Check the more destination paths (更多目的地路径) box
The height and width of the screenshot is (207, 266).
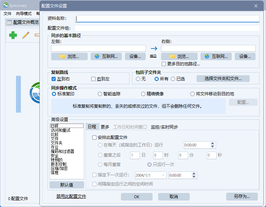pyautogui.click(x=164, y=64)
